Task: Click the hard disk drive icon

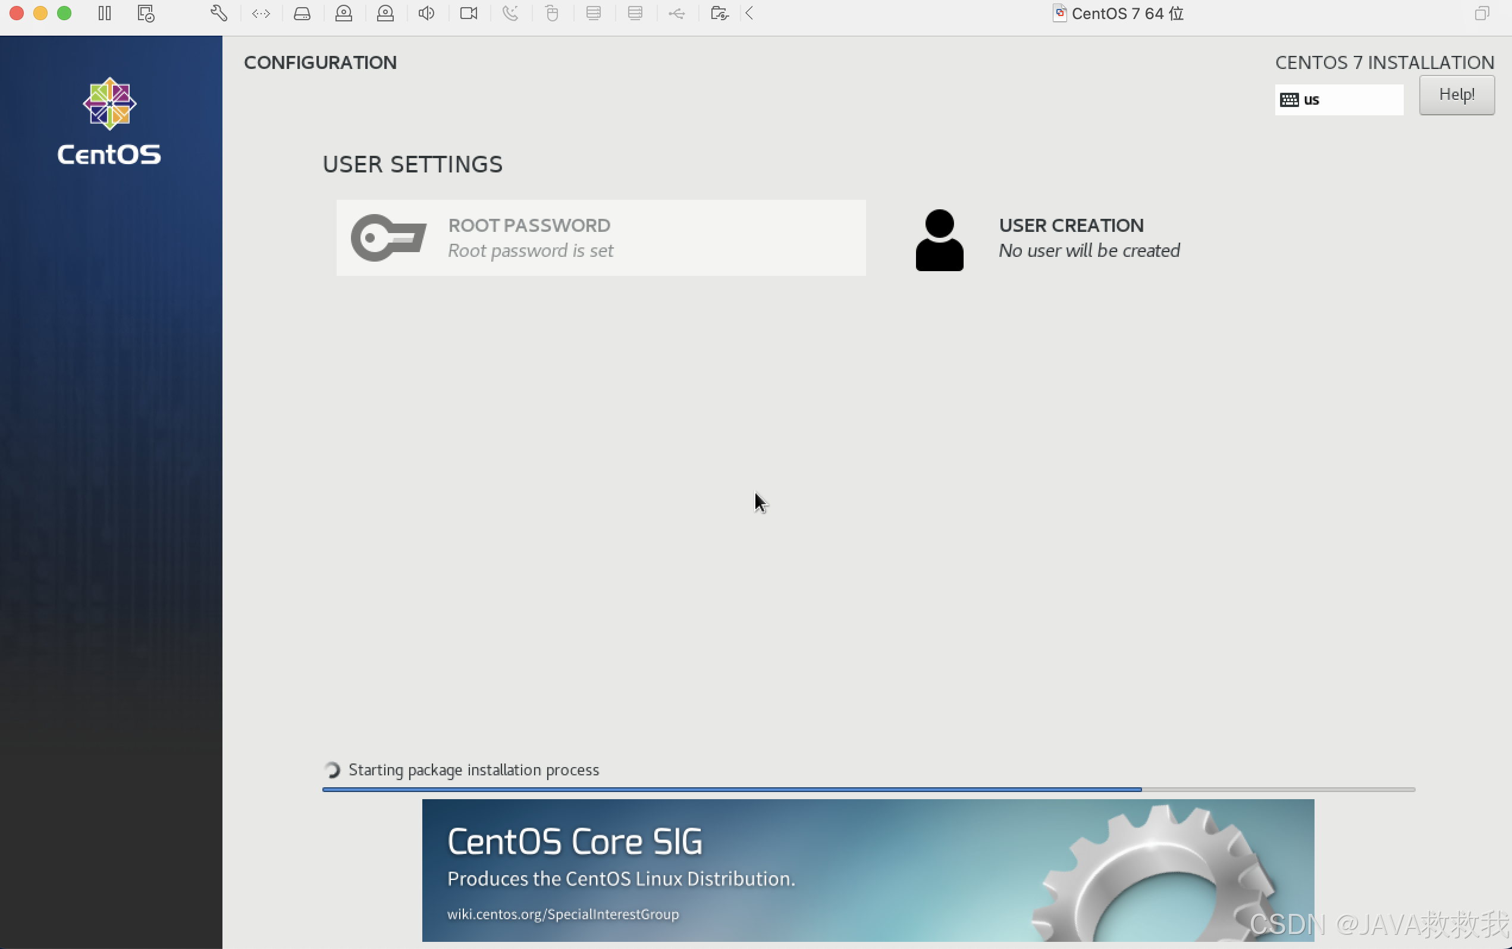Action: tap(302, 13)
